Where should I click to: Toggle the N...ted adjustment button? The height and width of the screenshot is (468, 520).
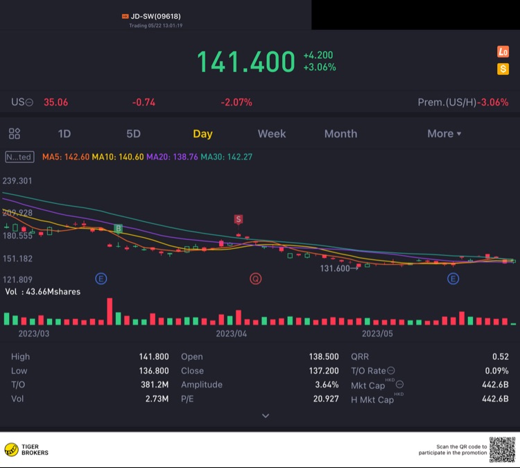(x=19, y=157)
